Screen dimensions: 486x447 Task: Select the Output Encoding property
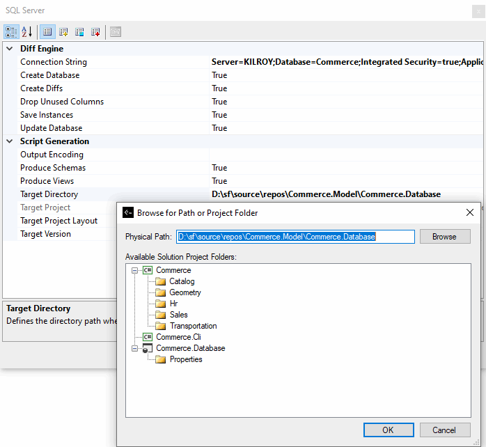coord(52,155)
